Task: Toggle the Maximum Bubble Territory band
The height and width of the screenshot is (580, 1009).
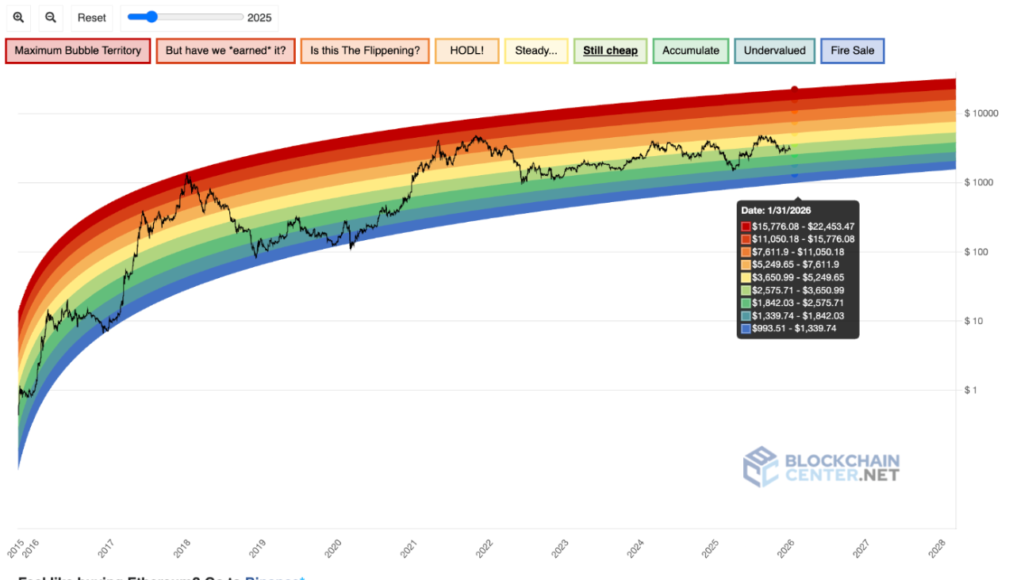Action: (x=78, y=51)
